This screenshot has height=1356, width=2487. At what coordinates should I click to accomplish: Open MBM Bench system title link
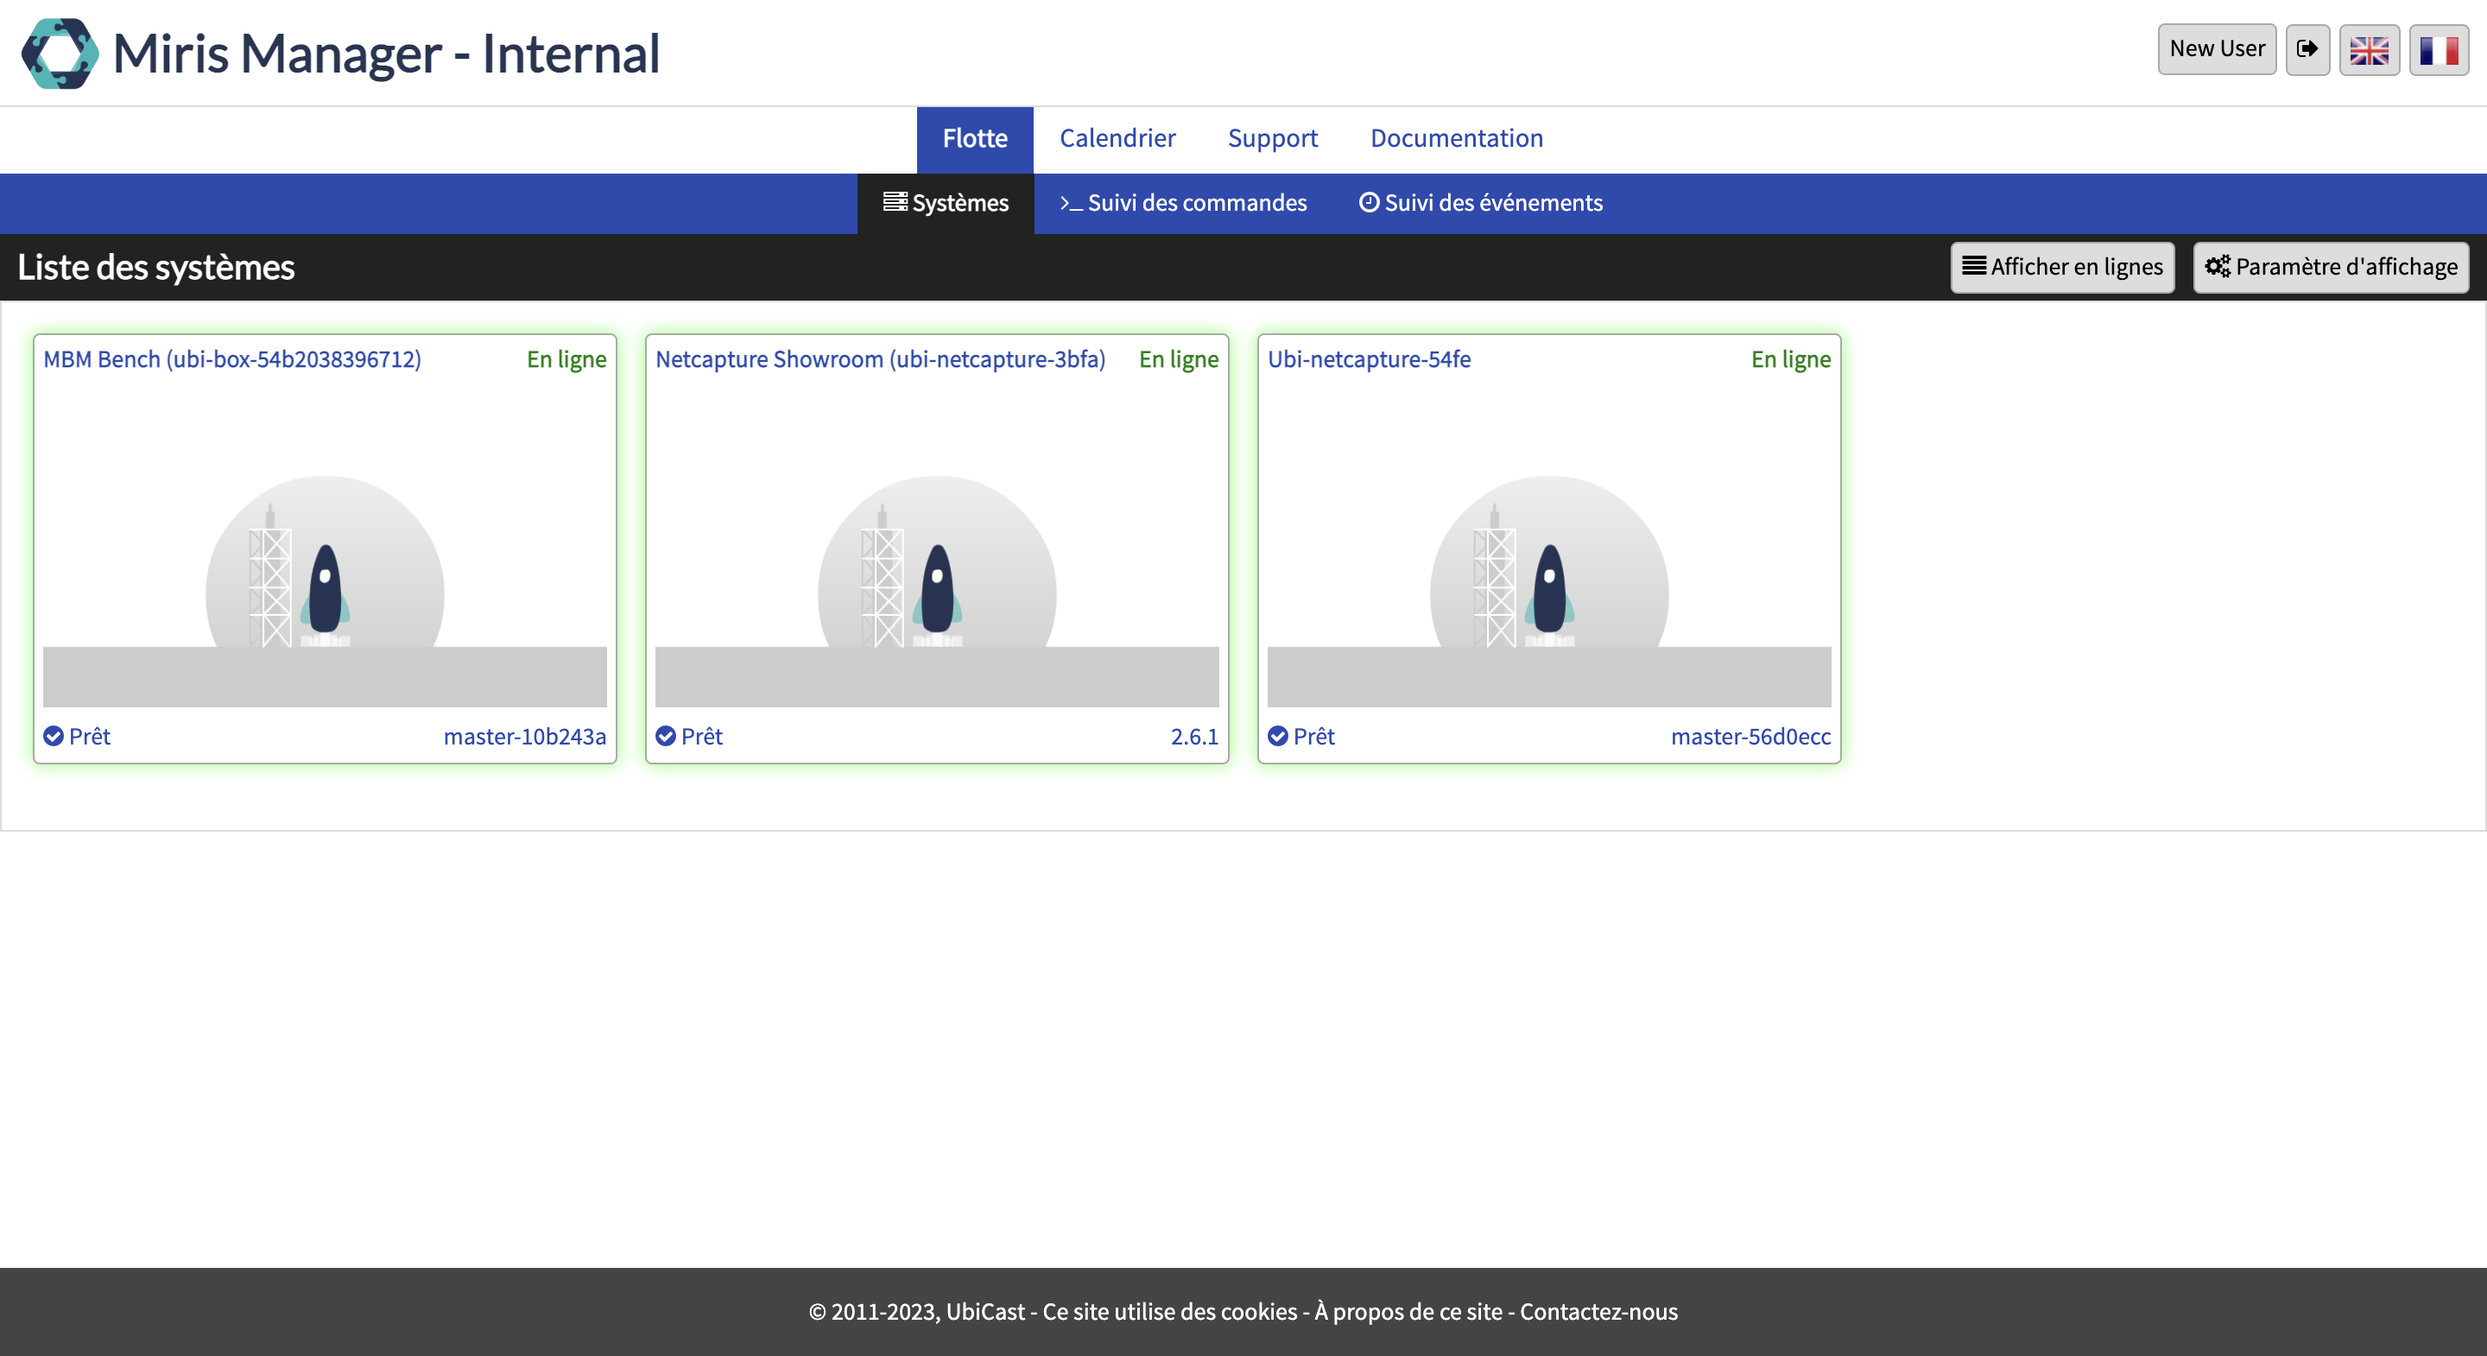point(232,359)
